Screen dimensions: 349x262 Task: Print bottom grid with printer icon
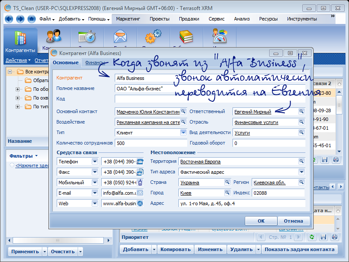tap(335, 237)
